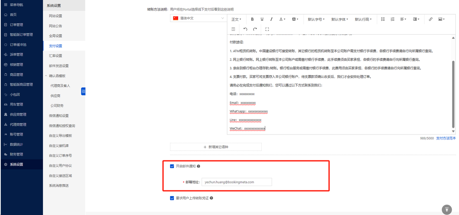Insert a hyperlink in the editor
The height and width of the screenshot is (215, 459).
coord(431,19)
